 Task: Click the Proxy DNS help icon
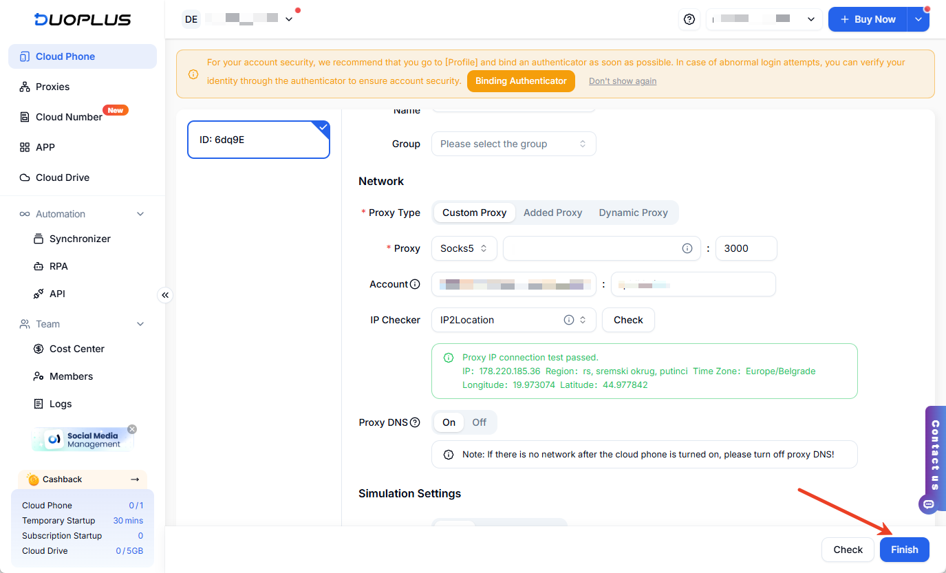click(x=415, y=422)
